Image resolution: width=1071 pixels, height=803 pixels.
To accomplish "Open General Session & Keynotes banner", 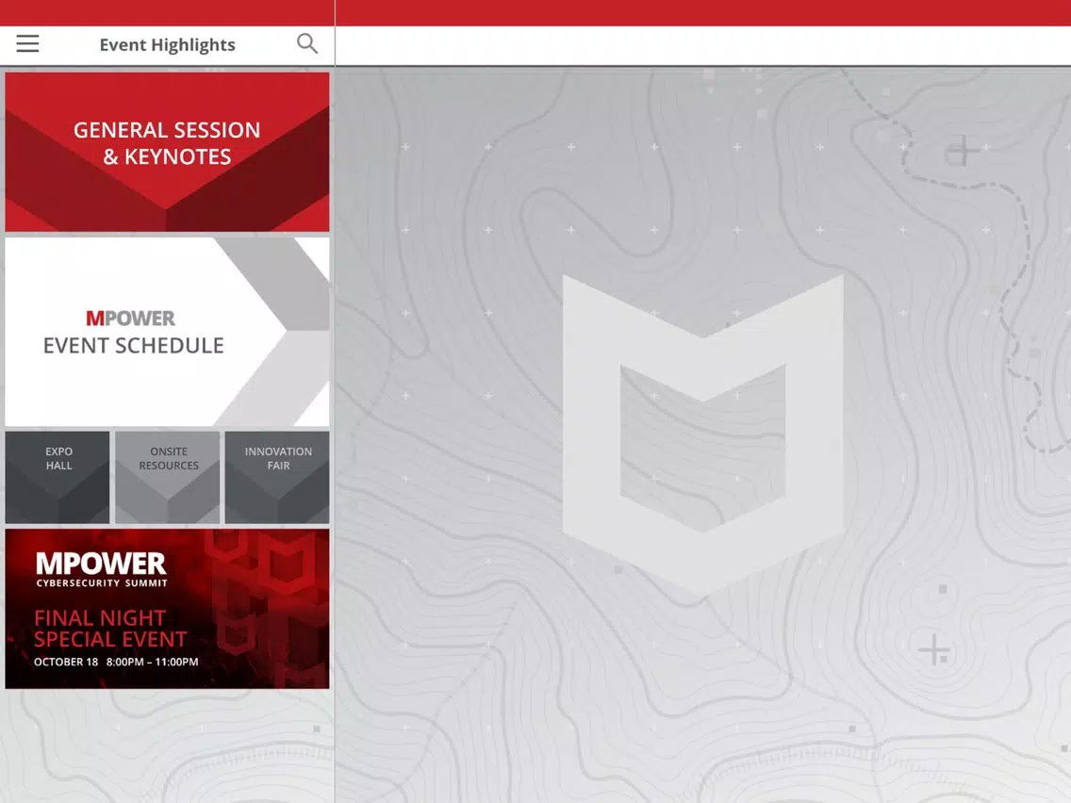I will point(168,152).
